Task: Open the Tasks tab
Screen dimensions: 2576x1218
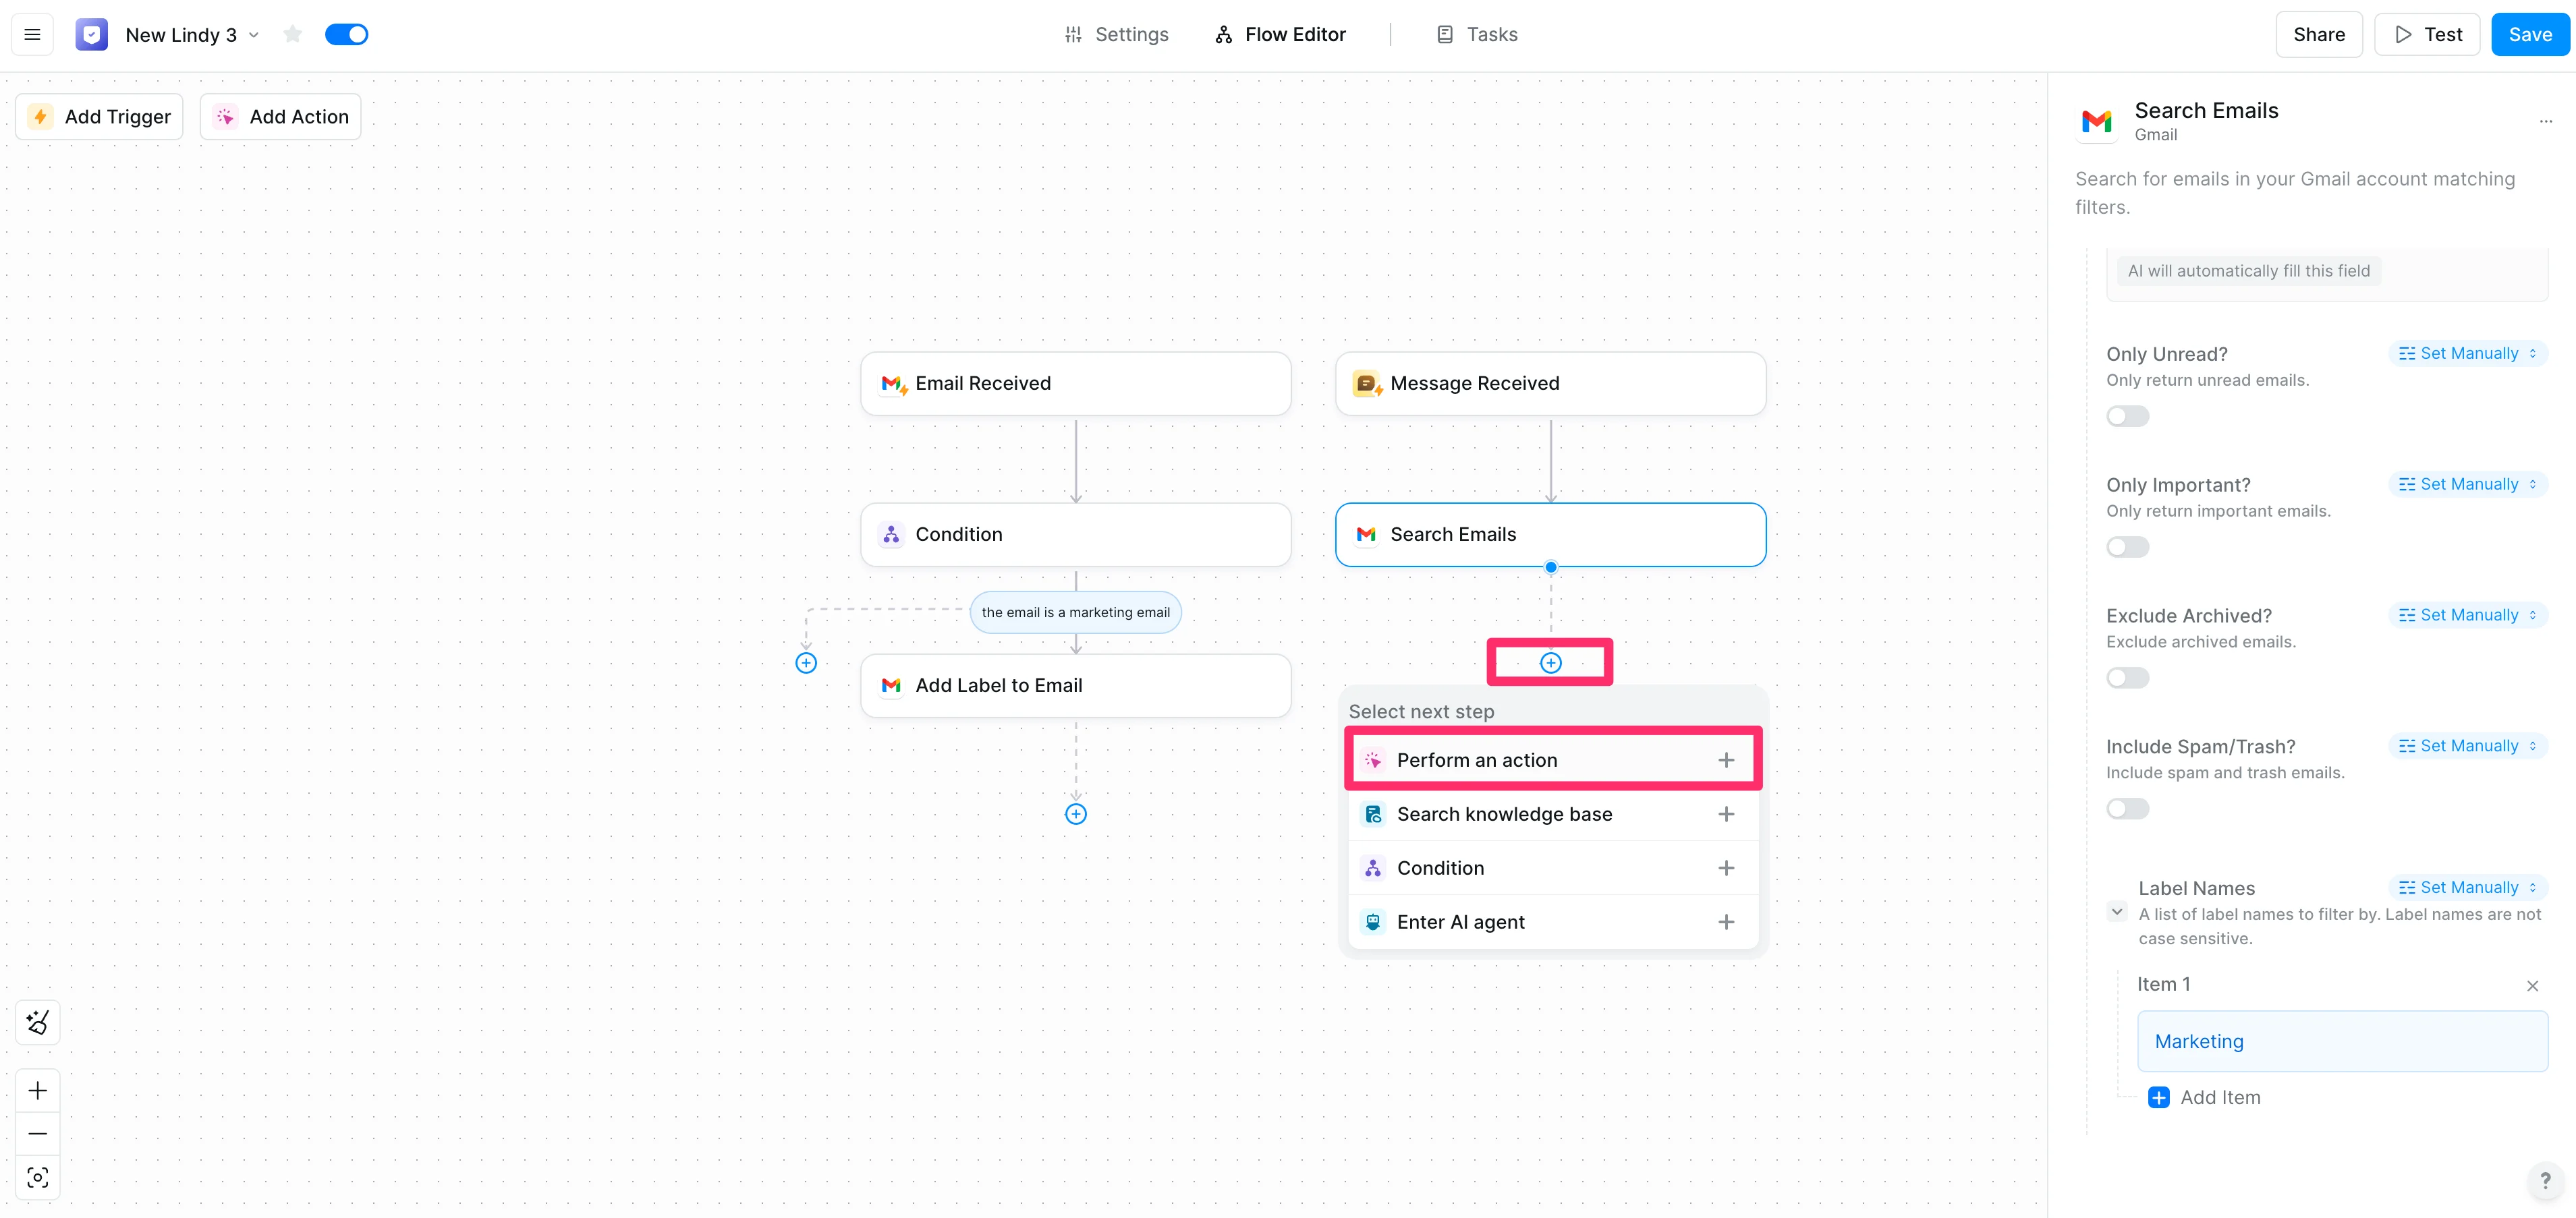Action: (1477, 35)
